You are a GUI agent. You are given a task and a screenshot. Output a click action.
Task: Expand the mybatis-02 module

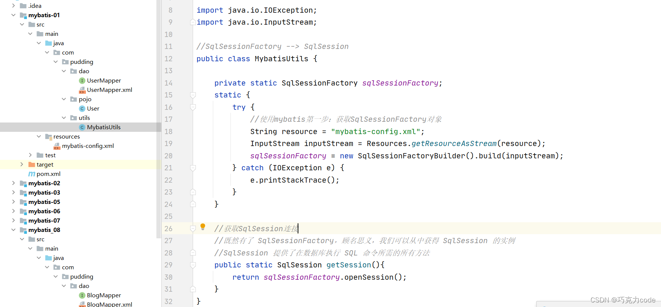[x=13, y=183]
